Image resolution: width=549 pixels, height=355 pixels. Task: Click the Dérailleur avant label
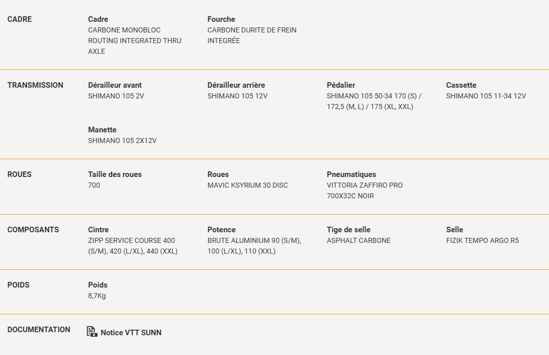[x=115, y=85]
